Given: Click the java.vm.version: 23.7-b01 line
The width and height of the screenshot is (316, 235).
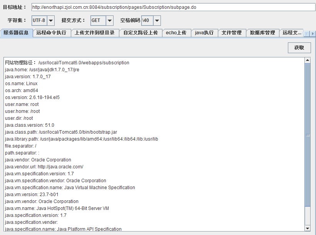Looking at the screenshot, I should 32,195.
